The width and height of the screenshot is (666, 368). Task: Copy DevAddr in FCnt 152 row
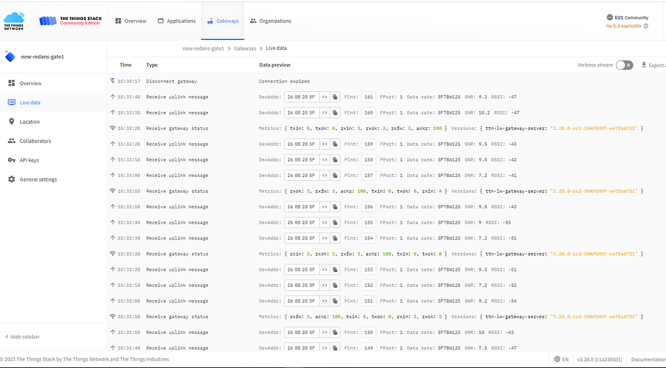coord(335,285)
